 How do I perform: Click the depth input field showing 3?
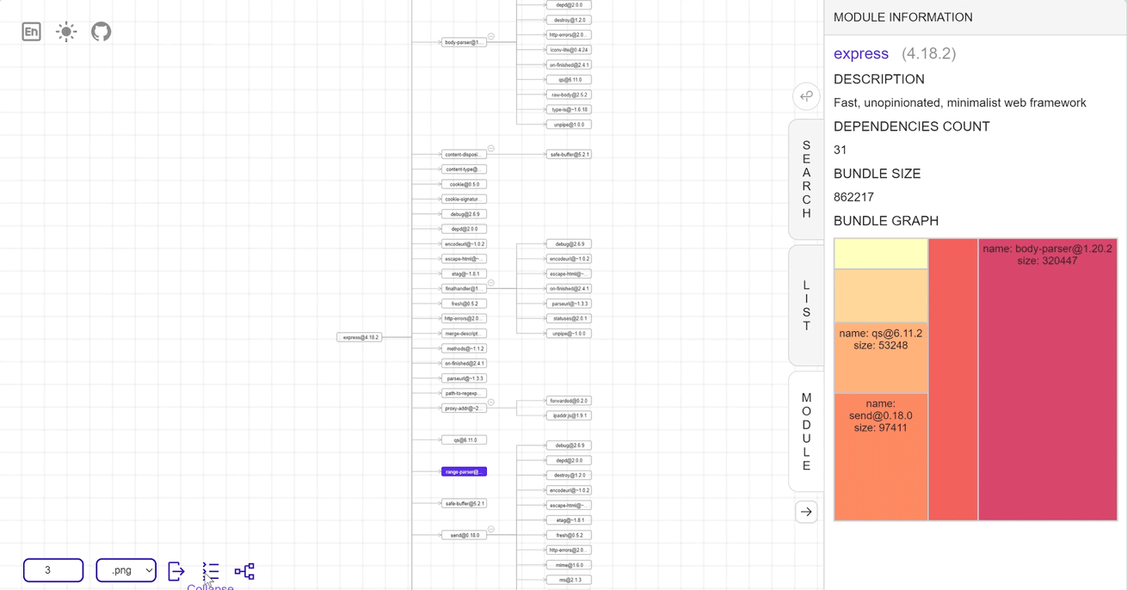[53, 570]
